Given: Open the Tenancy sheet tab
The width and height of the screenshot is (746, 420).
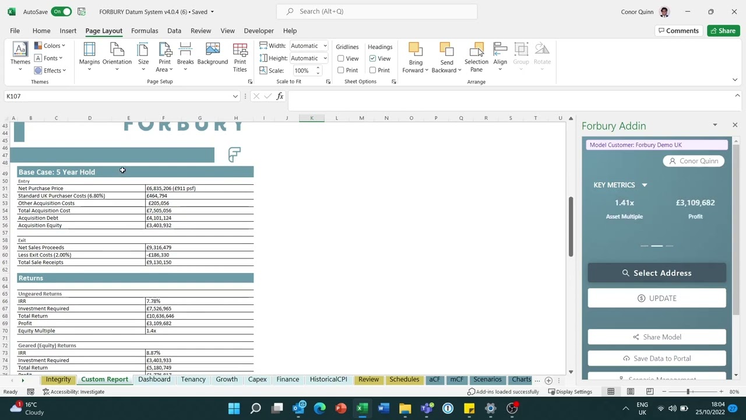Looking at the screenshot, I should pos(193,379).
